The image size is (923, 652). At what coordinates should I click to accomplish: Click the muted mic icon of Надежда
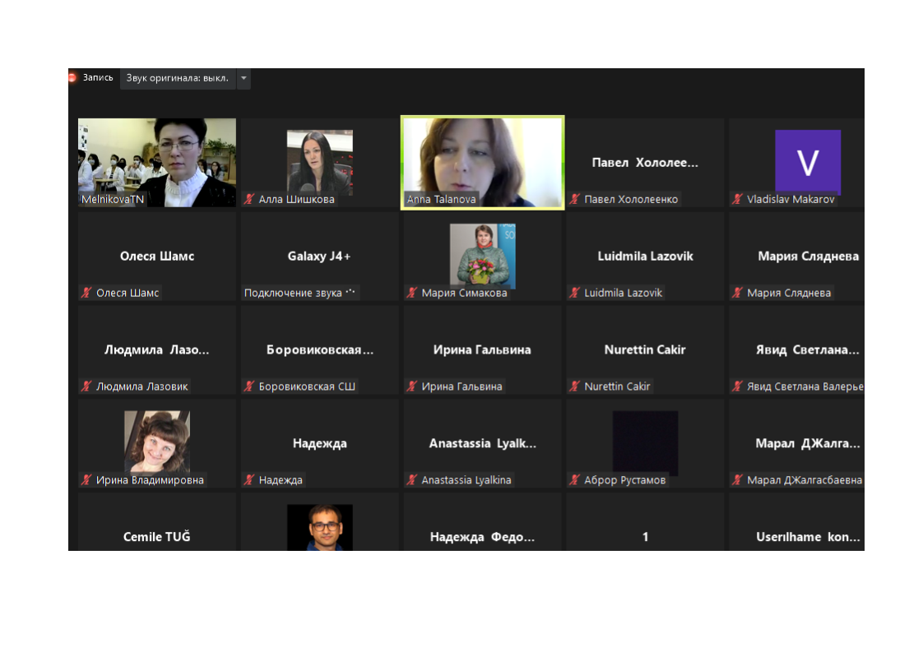(249, 479)
